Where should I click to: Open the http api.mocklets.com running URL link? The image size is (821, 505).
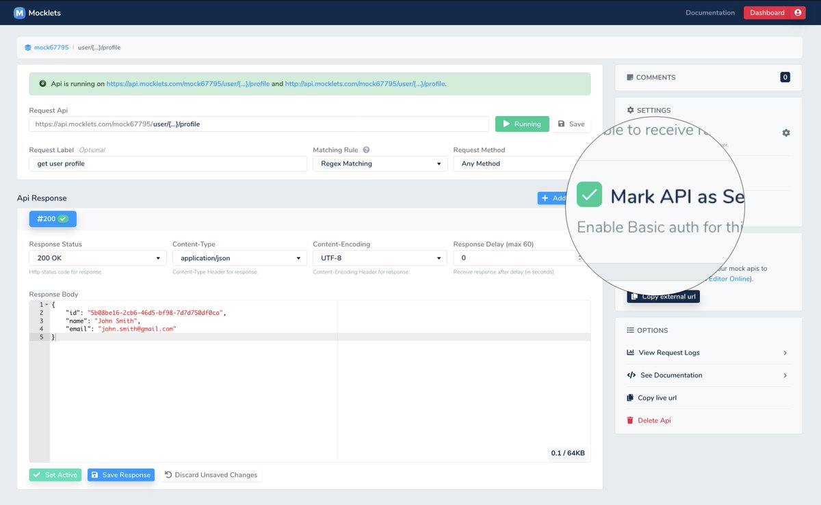(x=365, y=84)
